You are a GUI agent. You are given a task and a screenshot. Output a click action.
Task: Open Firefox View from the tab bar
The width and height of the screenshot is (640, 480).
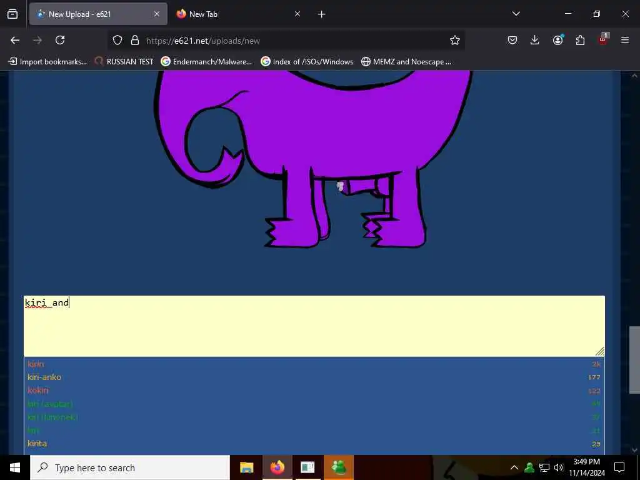[12, 14]
